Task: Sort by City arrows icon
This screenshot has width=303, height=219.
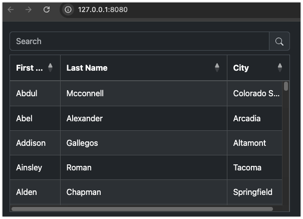Action: pos(280,68)
